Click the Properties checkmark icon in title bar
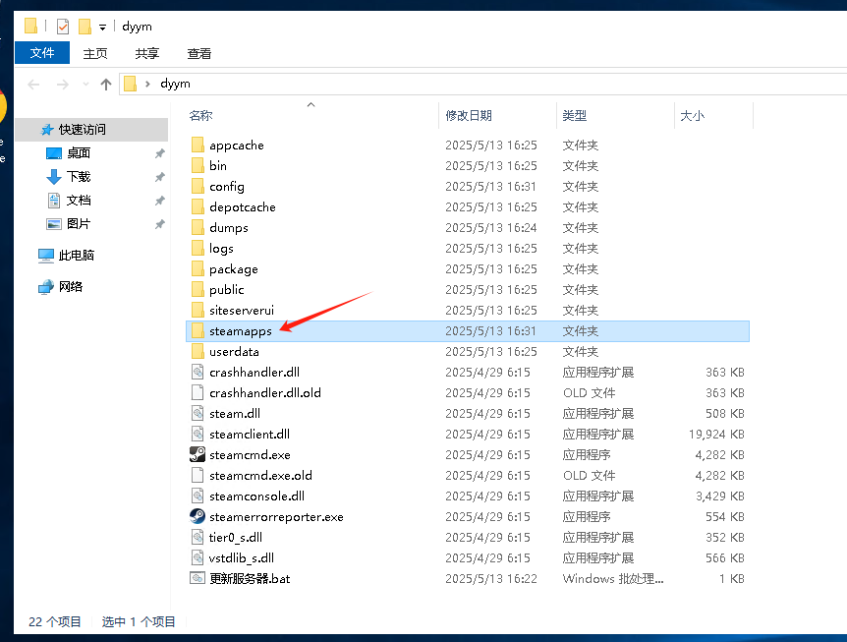The width and height of the screenshot is (847, 642). click(x=63, y=27)
